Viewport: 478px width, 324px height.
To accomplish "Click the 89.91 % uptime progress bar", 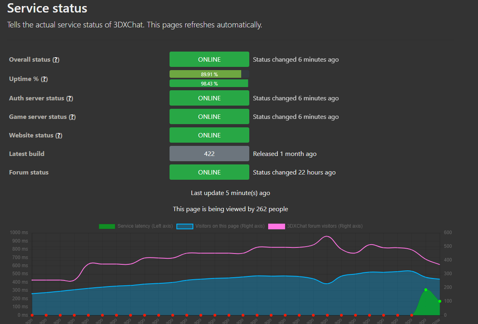I will coord(209,74).
